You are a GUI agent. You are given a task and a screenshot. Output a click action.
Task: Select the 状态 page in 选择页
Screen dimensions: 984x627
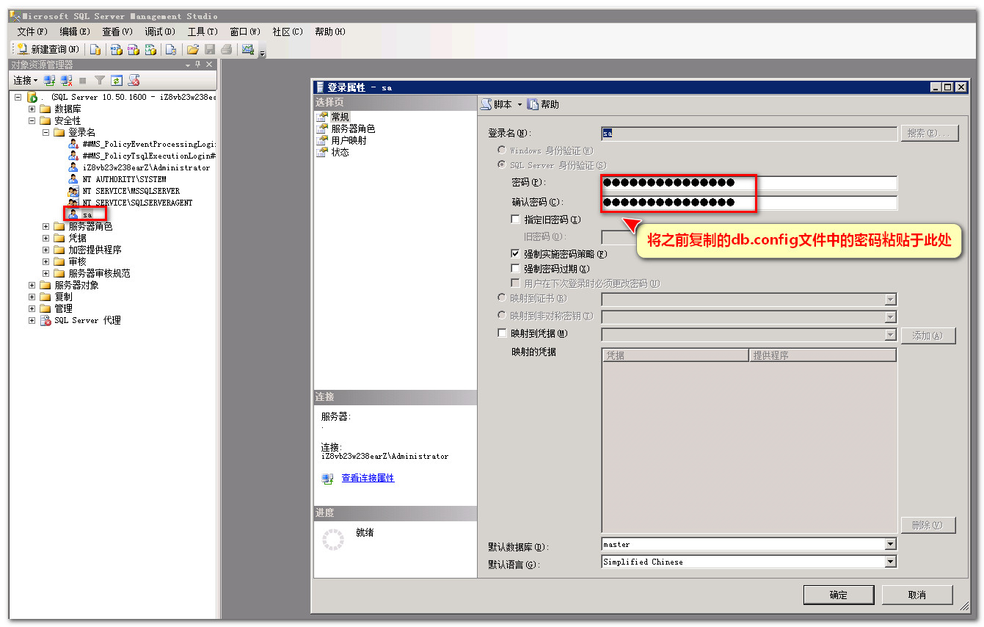pyautogui.click(x=340, y=152)
